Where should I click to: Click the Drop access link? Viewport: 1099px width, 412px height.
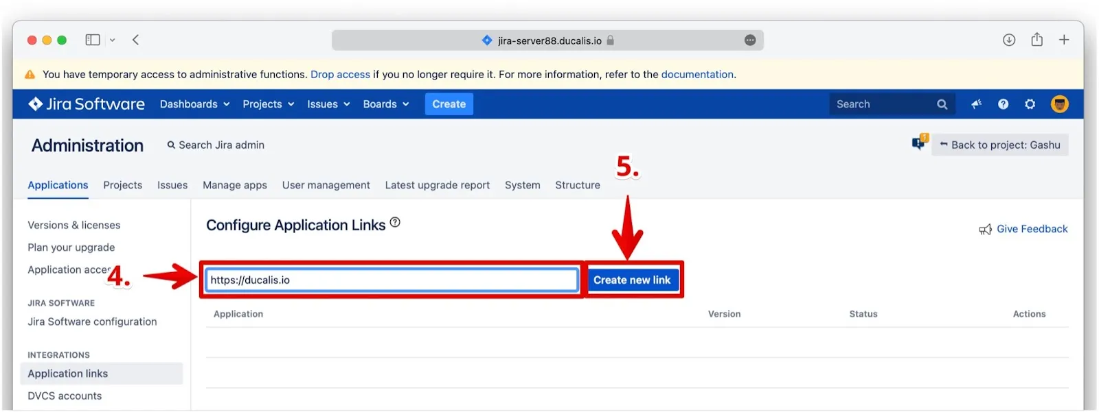coord(340,75)
